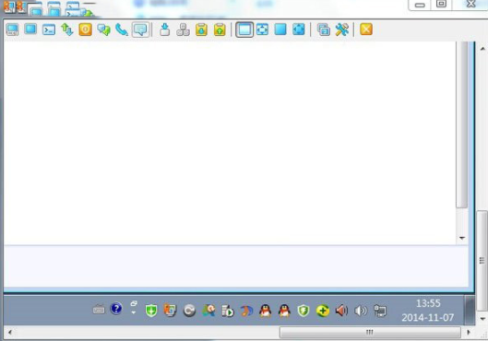The height and width of the screenshot is (341, 488).
Task: Switch to the View Only mode icon
Action: tap(30, 29)
